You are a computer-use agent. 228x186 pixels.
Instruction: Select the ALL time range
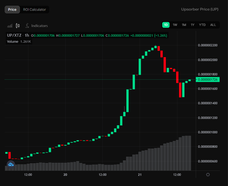click(x=213, y=25)
